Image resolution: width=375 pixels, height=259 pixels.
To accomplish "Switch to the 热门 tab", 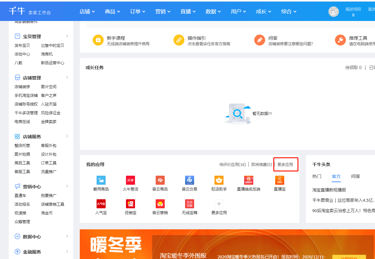I will [x=317, y=177].
